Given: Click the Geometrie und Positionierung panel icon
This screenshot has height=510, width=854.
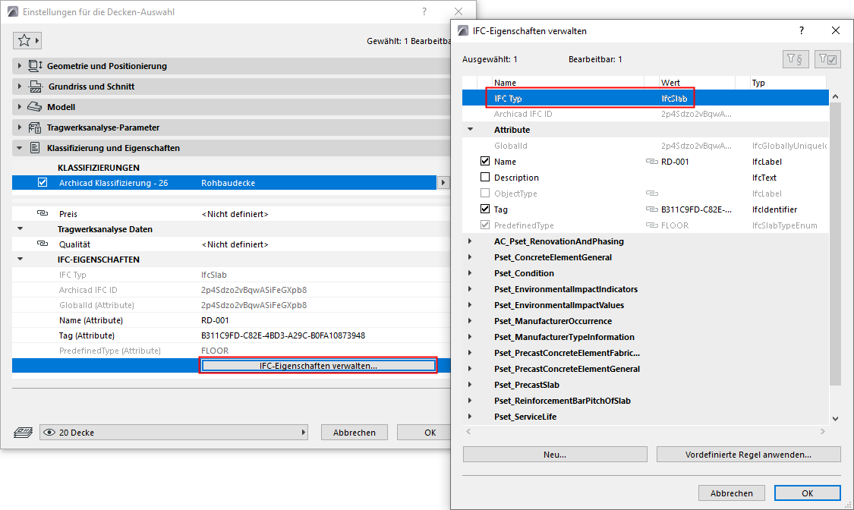Looking at the screenshot, I should point(36,66).
